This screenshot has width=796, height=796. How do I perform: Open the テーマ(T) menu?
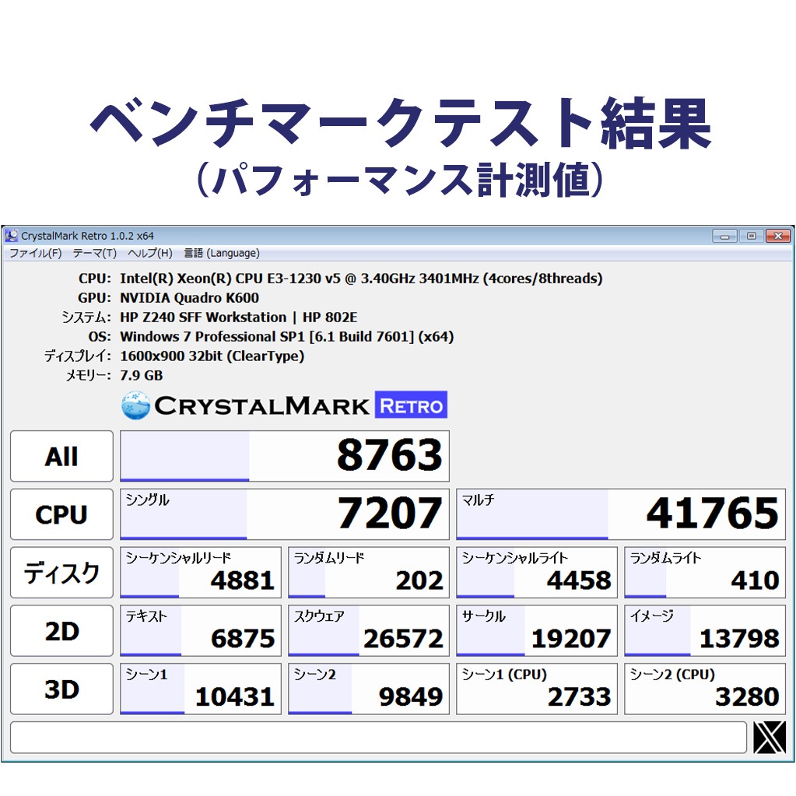94,253
